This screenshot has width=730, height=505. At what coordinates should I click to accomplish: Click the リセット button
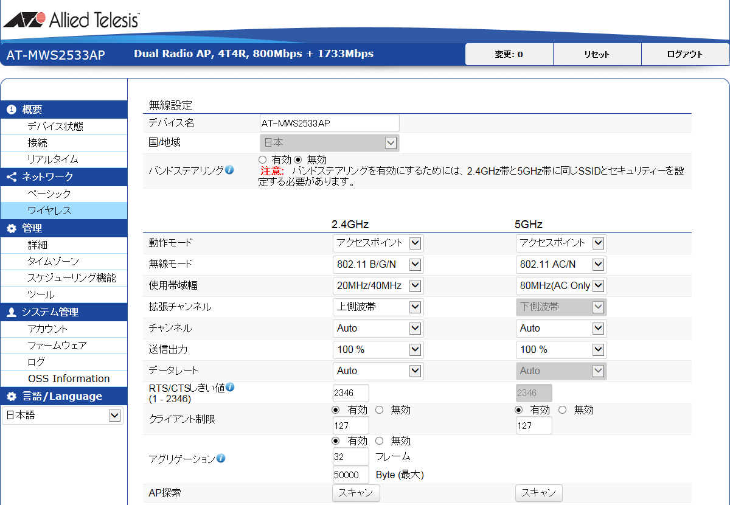pos(597,54)
